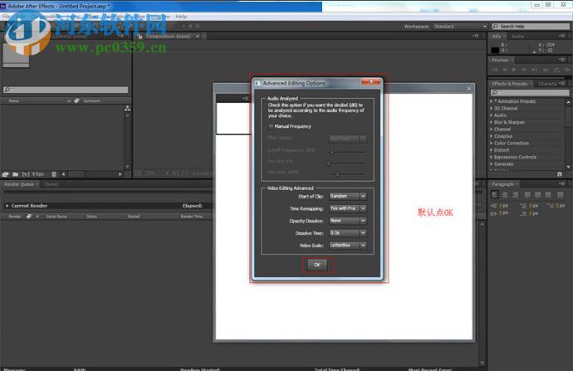Open the Preview panel options menu icon
Viewport: 573px width, 371px height.
pos(561,59)
